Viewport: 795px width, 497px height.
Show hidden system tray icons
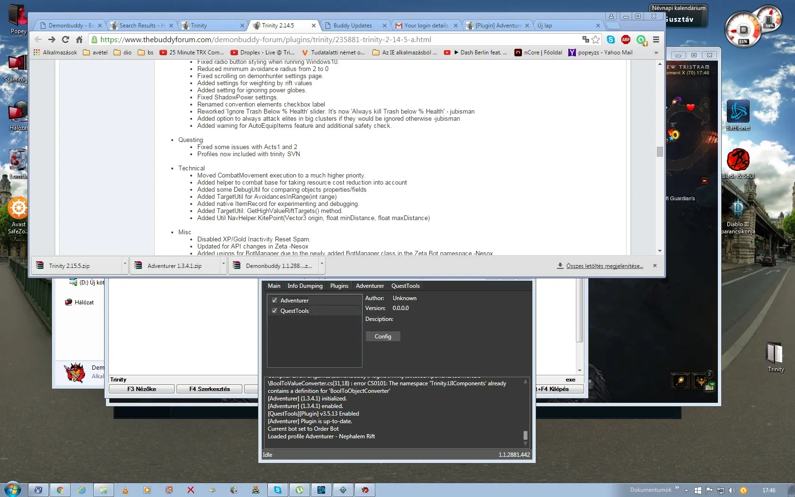click(x=686, y=490)
